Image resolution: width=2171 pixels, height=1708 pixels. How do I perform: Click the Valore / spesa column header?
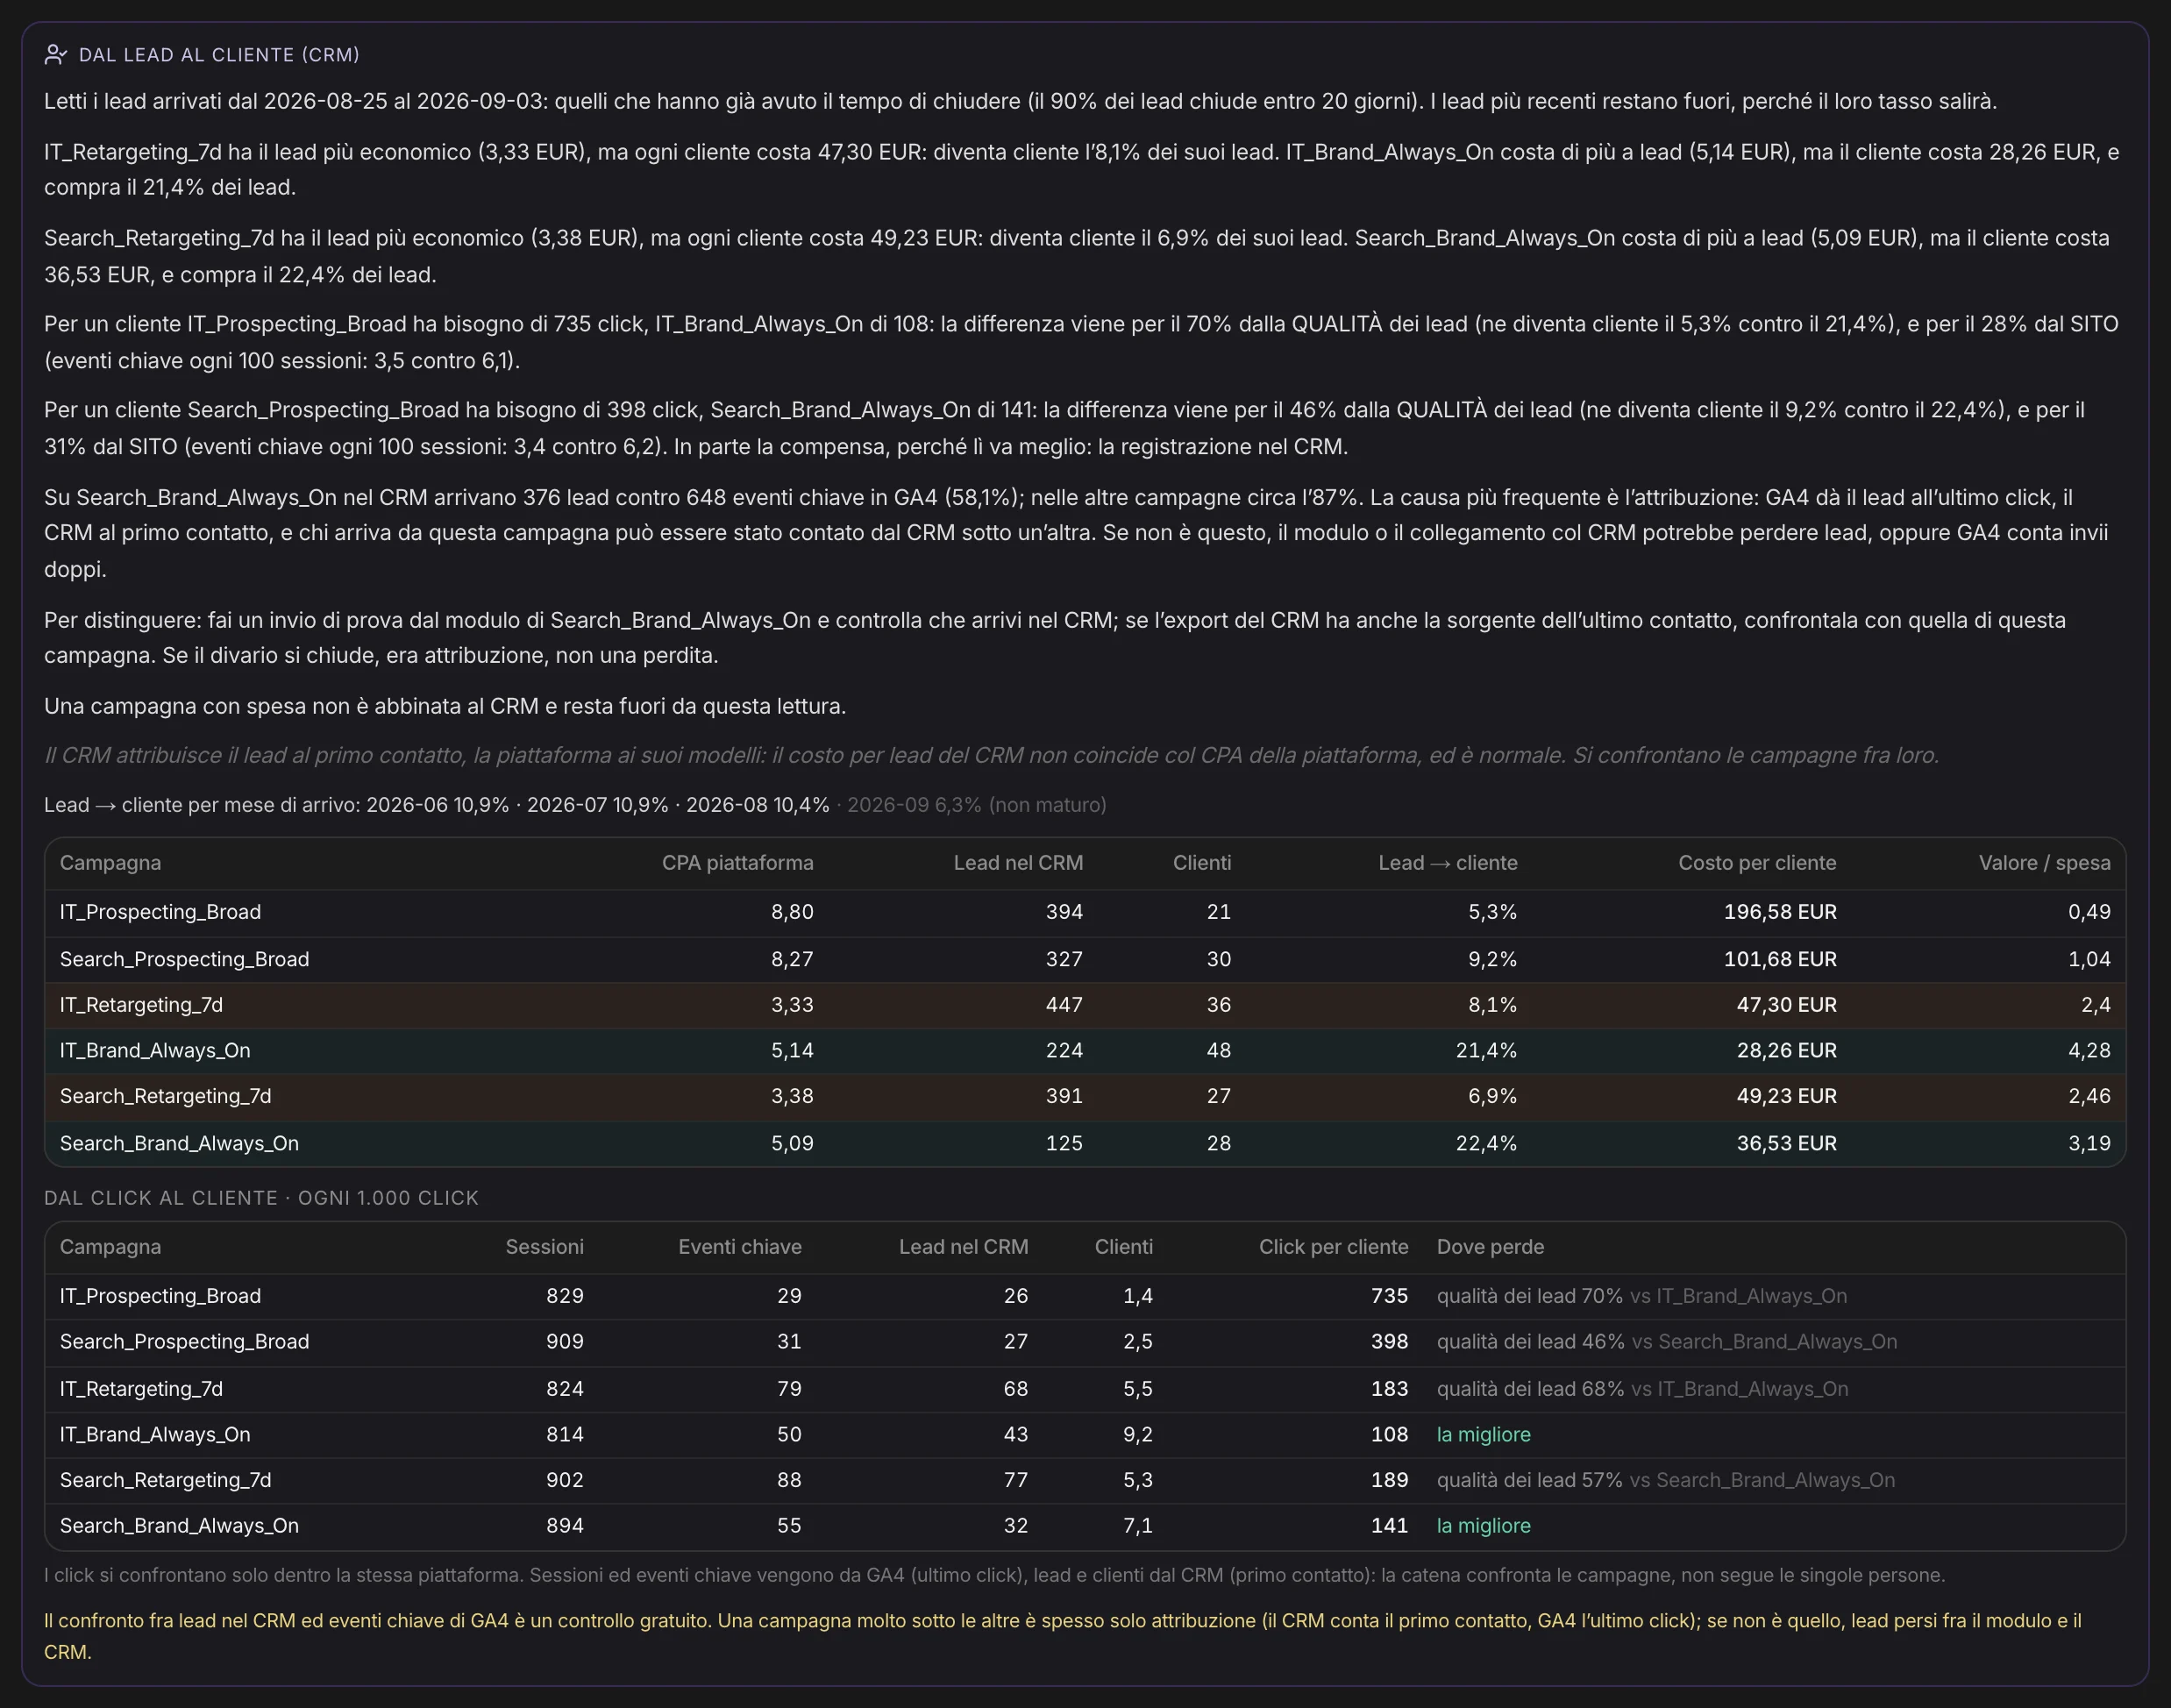pos(2044,863)
